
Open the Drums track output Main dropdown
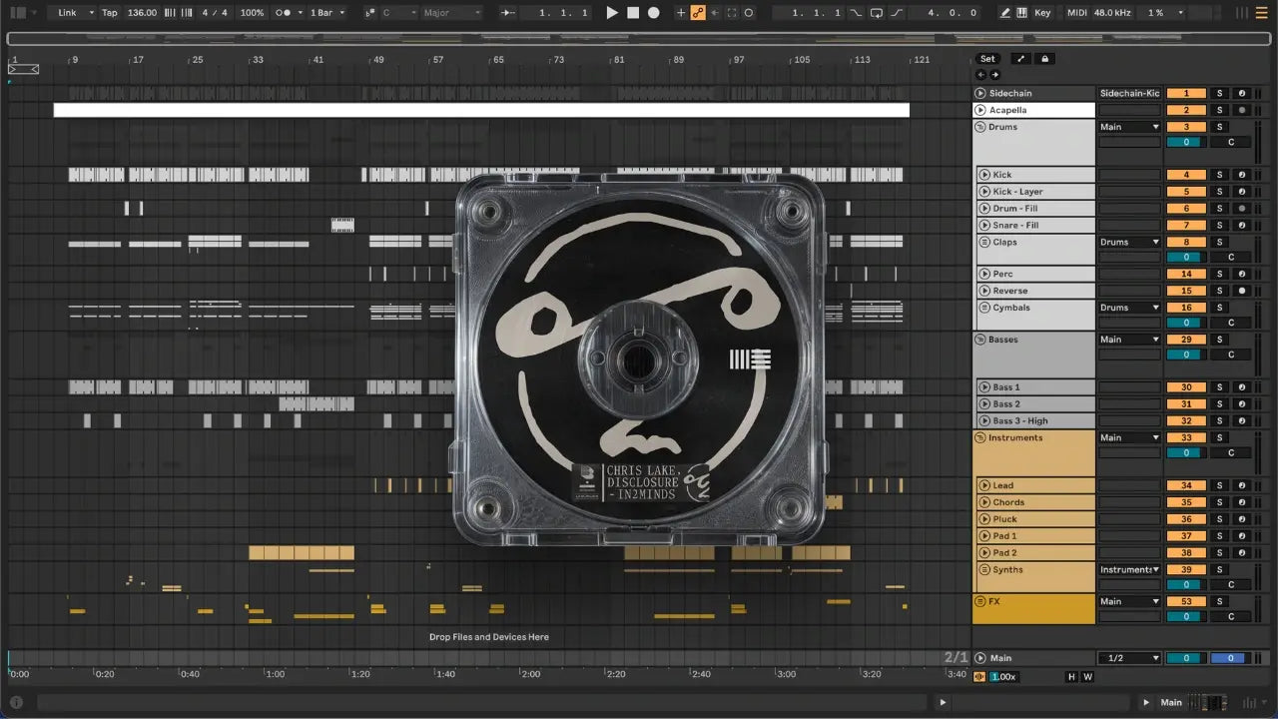(x=1130, y=127)
